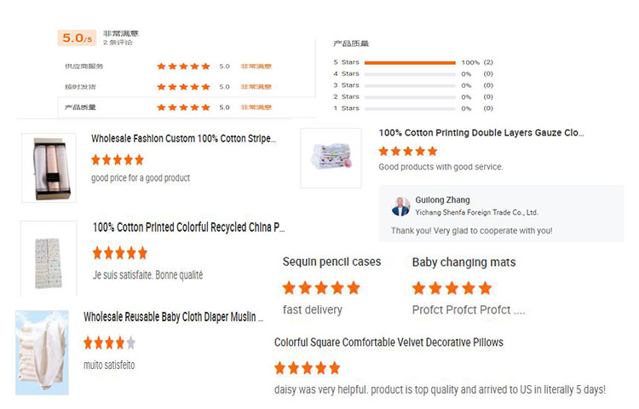This screenshot has width=639, height=409.
Task: Click the 1 Stars rating bar
Action: pos(409,108)
